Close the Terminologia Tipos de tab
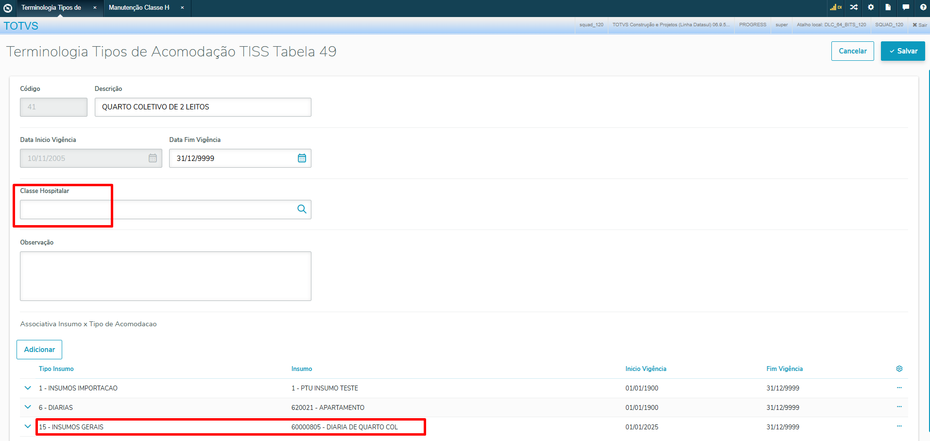Image resolution: width=930 pixels, height=441 pixels. tap(95, 8)
